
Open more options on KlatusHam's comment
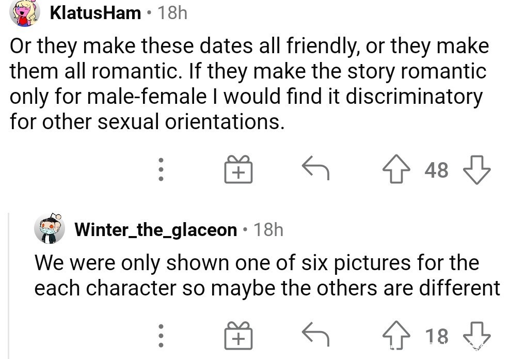tap(161, 169)
